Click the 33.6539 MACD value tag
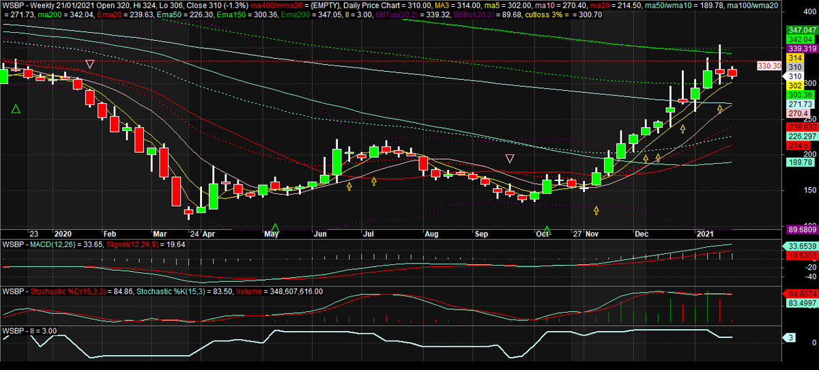819x370 pixels. pyautogui.click(x=802, y=246)
